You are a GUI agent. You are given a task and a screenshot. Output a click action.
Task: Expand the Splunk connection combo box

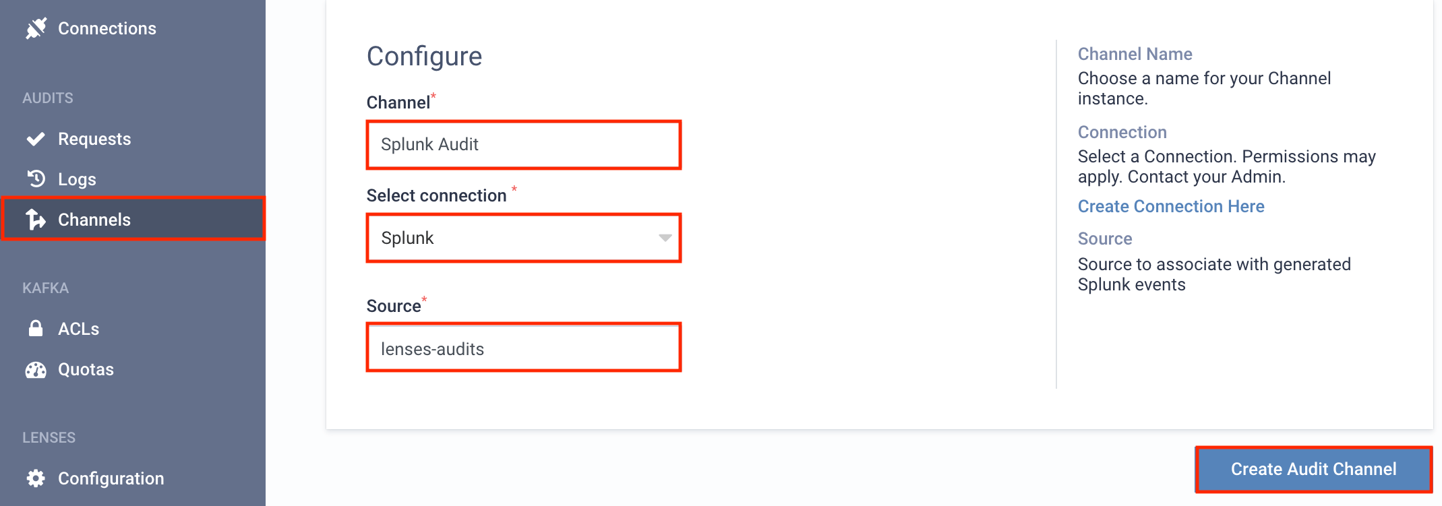click(x=524, y=238)
